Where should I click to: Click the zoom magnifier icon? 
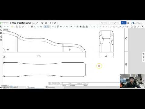pyautogui.click(x=143, y=27)
